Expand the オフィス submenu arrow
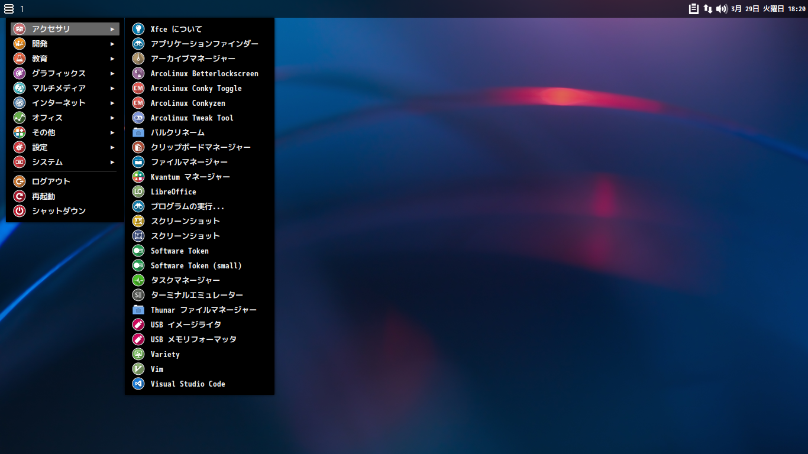Image resolution: width=808 pixels, height=454 pixels. click(112, 118)
